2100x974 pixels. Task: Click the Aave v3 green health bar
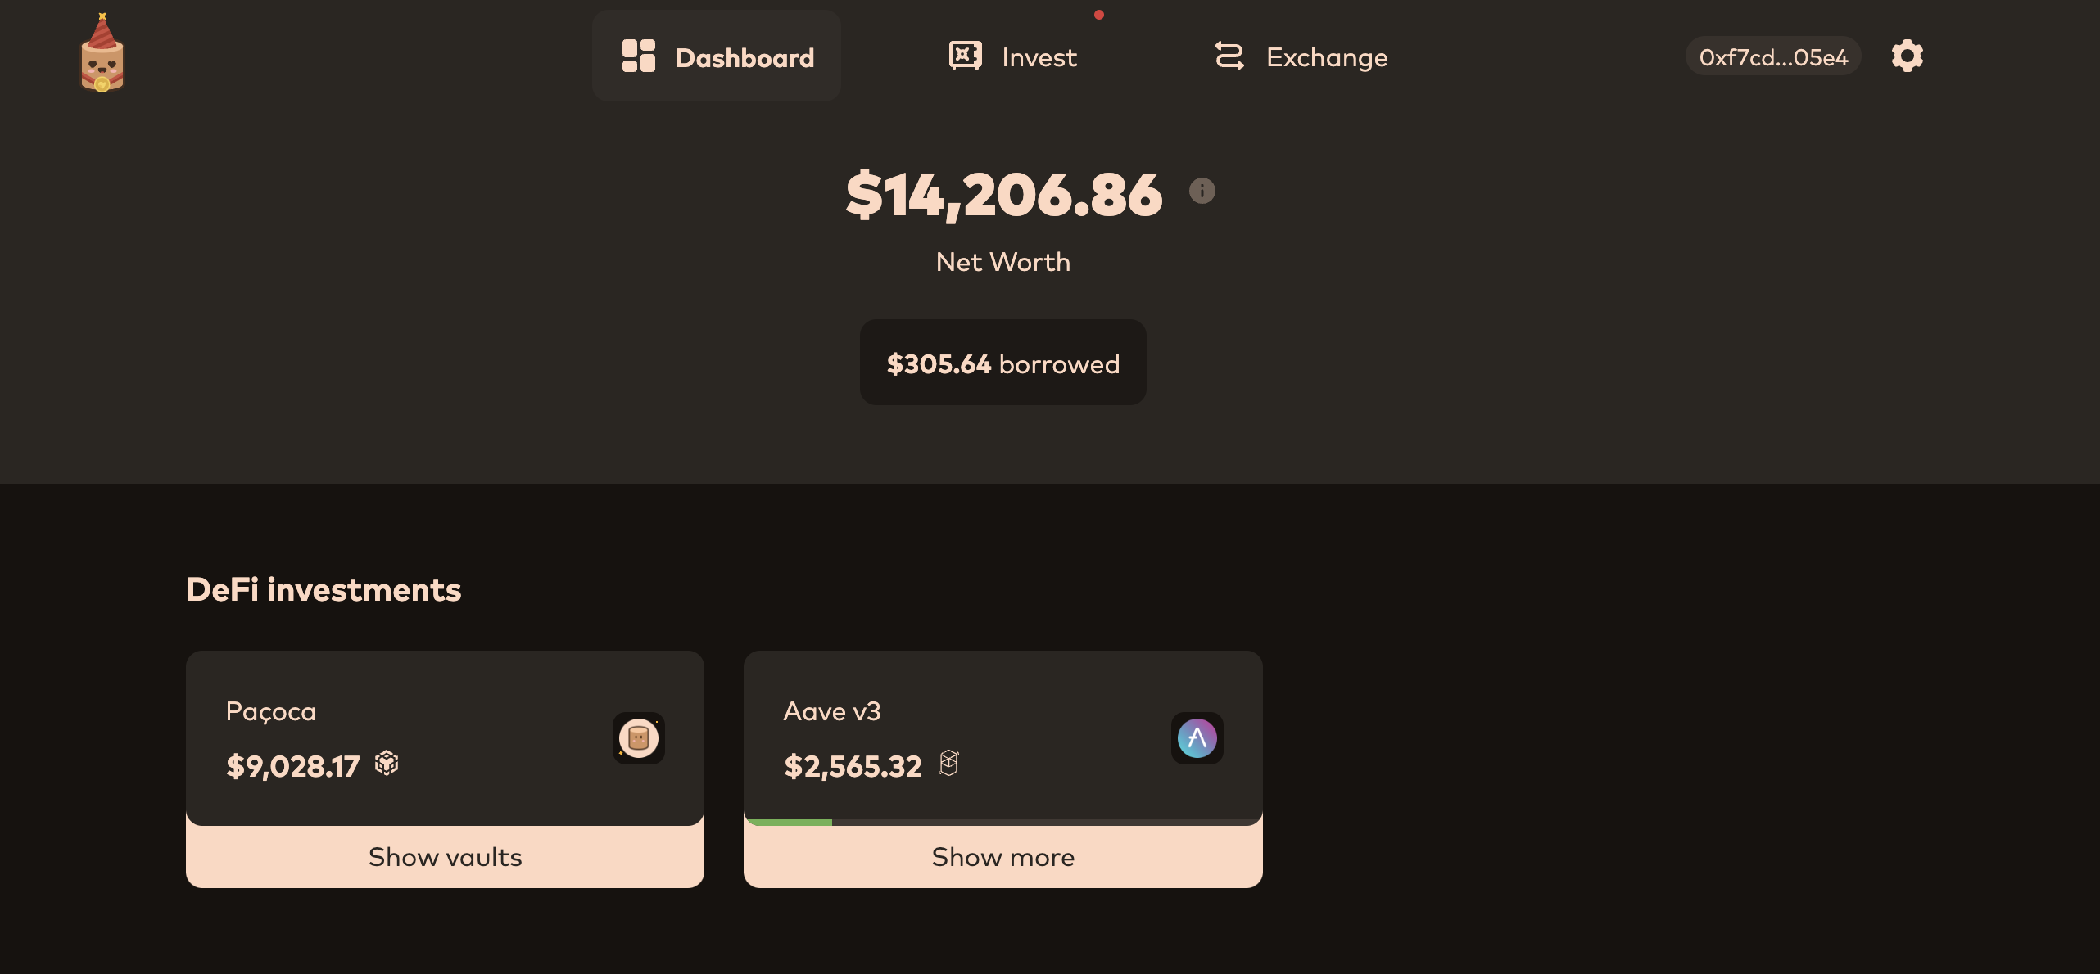coord(788,822)
